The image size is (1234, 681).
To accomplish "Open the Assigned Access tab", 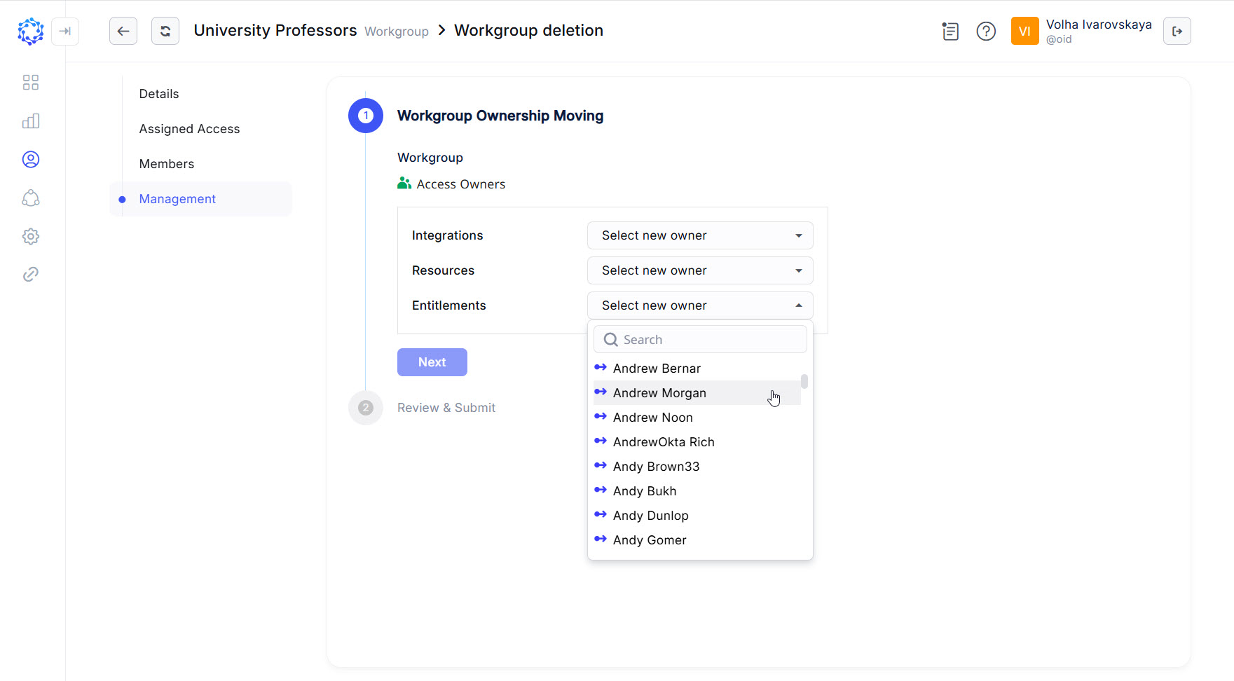I will click(x=189, y=129).
